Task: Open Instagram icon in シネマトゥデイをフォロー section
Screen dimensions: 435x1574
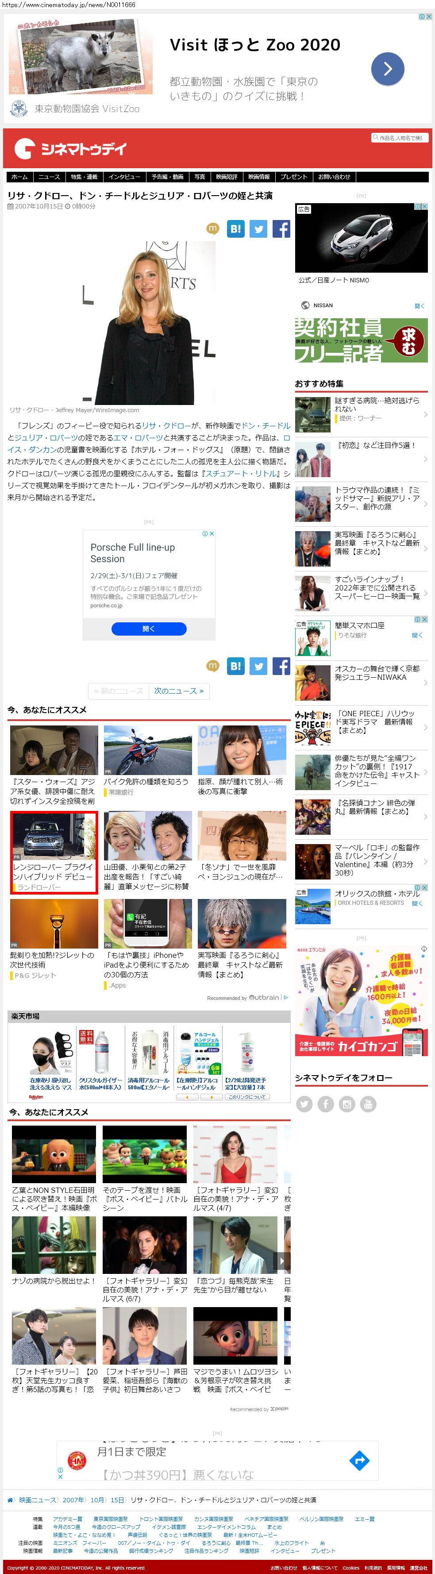Action: click(x=346, y=1103)
